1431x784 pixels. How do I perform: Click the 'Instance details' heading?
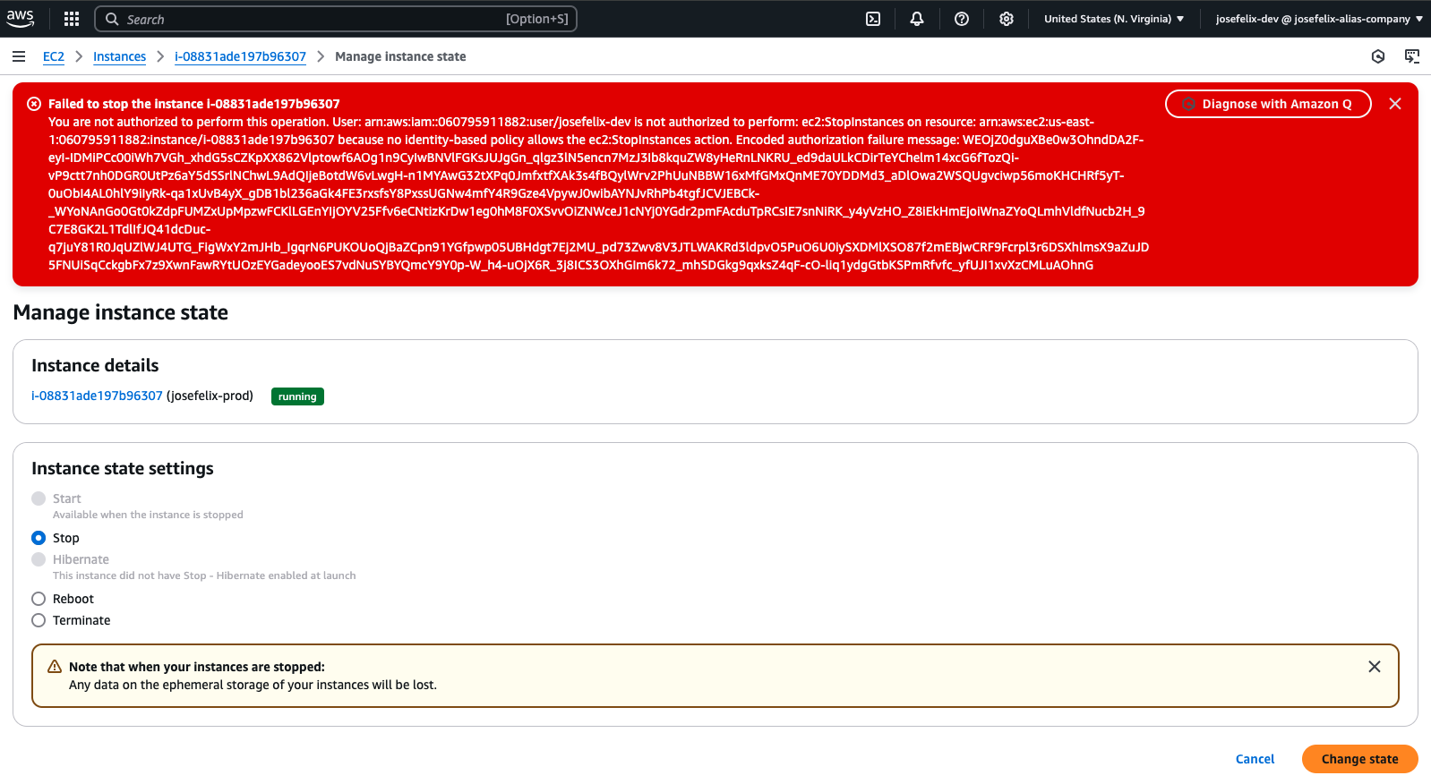(x=95, y=365)
